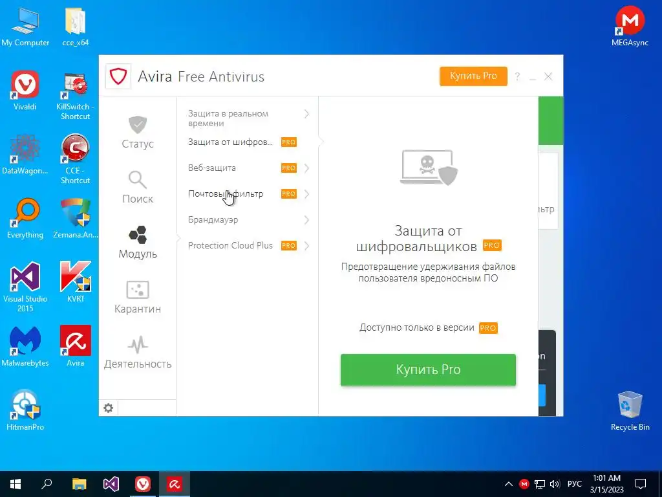
Task: Click the green Купить Pro button
Action: click(x=428, y=370)
